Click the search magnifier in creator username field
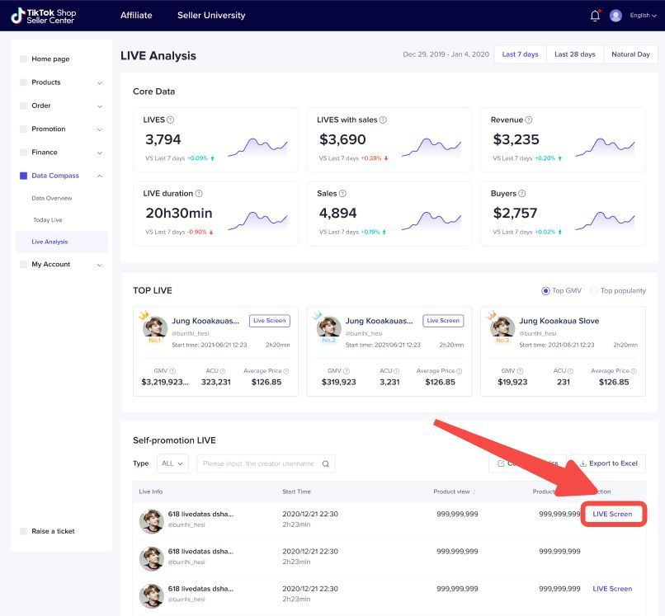The image size is (665, 616). (x=326, y=463)
